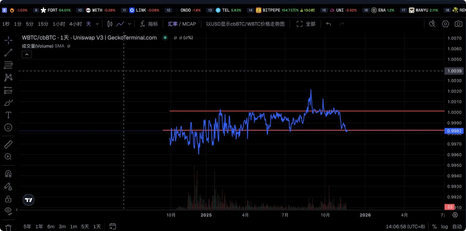466x231 pixels.
Task: Open the Fibonacci retracement tools
Action: 8,65
